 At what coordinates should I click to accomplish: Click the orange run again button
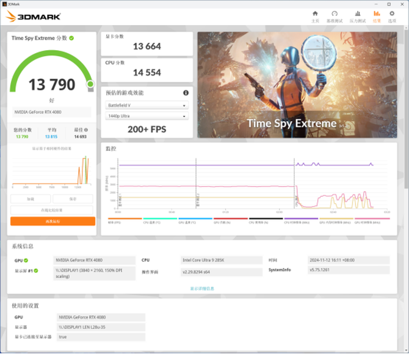tap(52, 221)
